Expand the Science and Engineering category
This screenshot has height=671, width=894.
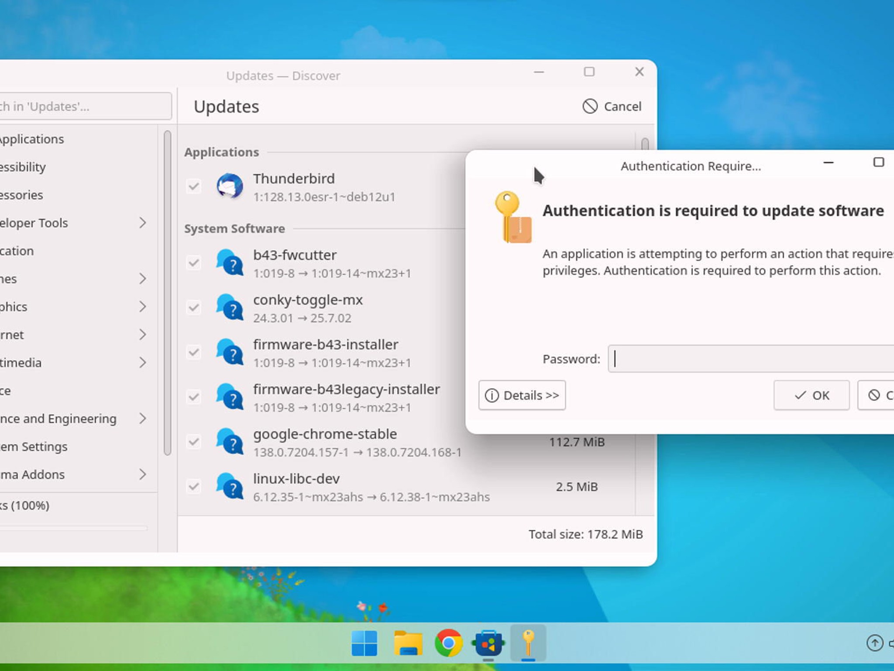point(143,419)
